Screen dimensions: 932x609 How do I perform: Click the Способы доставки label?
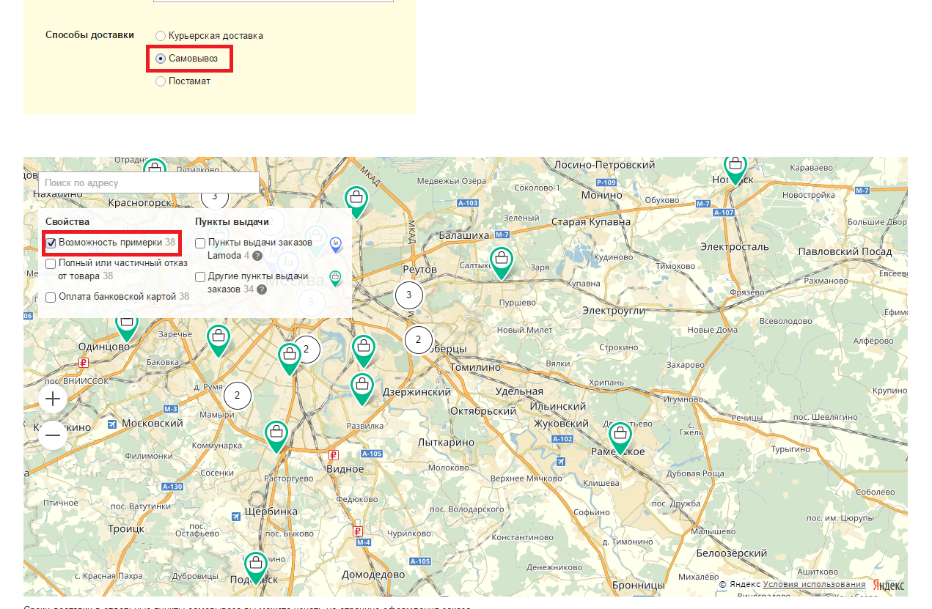coord(89,34)
